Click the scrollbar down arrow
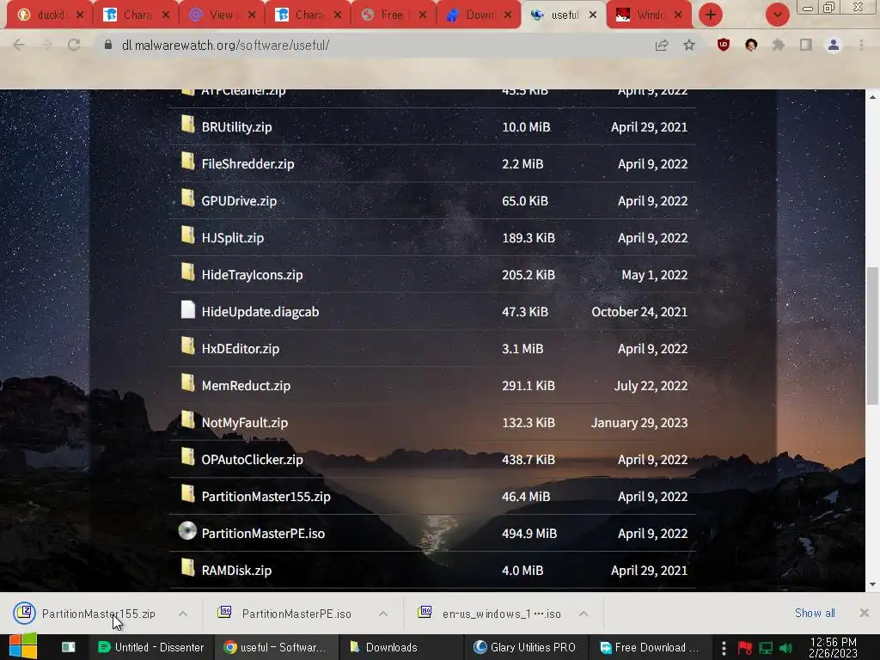This screenshot has height=660, width=880. point(872,584)
